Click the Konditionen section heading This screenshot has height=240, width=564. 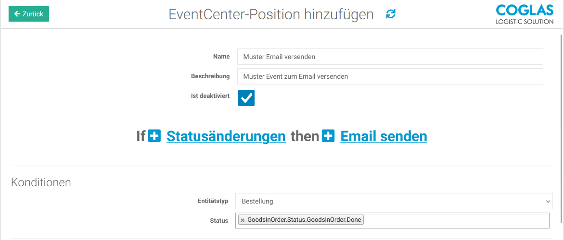click(x=41, y=182)
